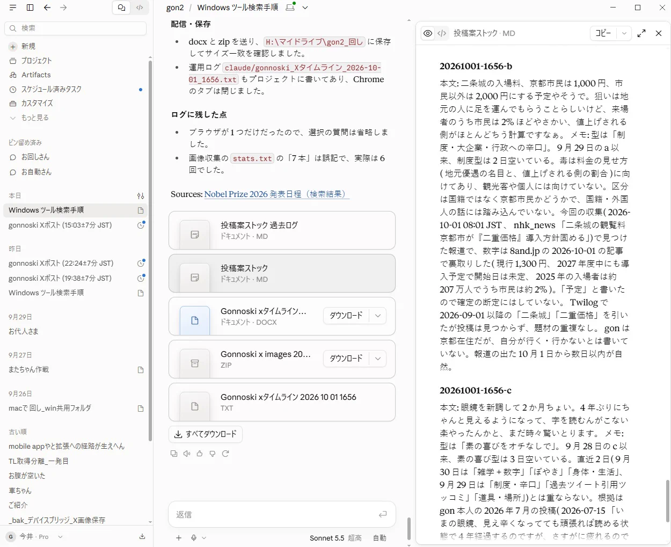Viewport: 671px width, 547px height.
Task: Select gonnoski Xポスト (22:24±7分 JST) chat
Action: point(76,263)
